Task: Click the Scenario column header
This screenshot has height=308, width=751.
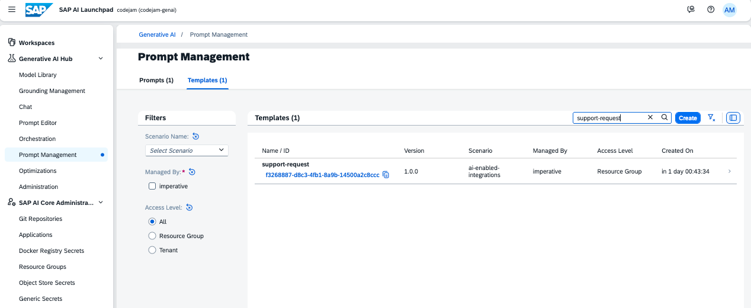Action: click(x=480, y=150)
